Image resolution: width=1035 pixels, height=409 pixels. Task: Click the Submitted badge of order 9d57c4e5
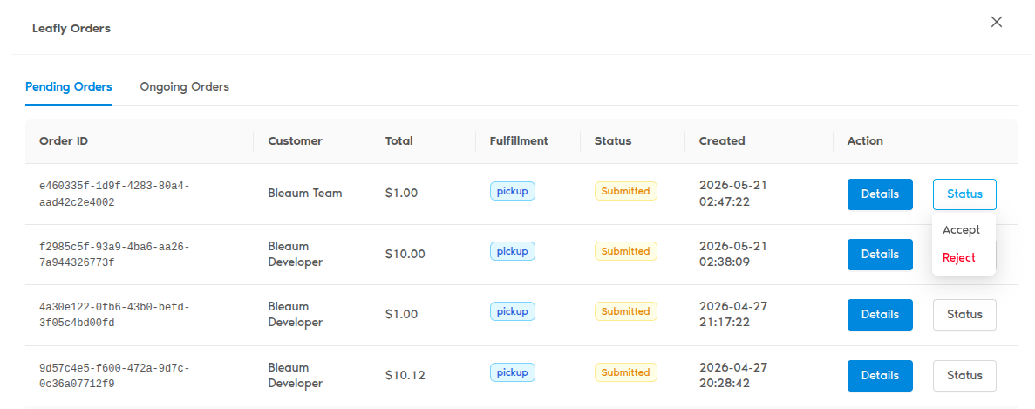pos(626,372)
